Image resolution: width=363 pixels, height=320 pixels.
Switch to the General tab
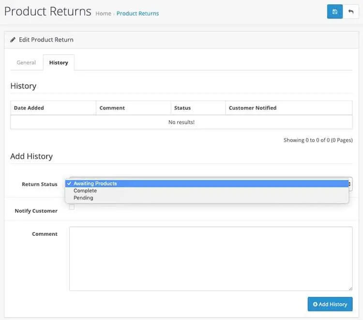click(x=27, y=62)
